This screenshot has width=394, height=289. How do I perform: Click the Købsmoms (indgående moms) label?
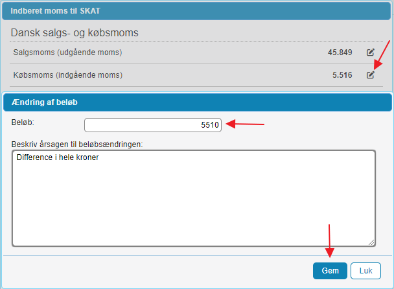tap(68, 75)
